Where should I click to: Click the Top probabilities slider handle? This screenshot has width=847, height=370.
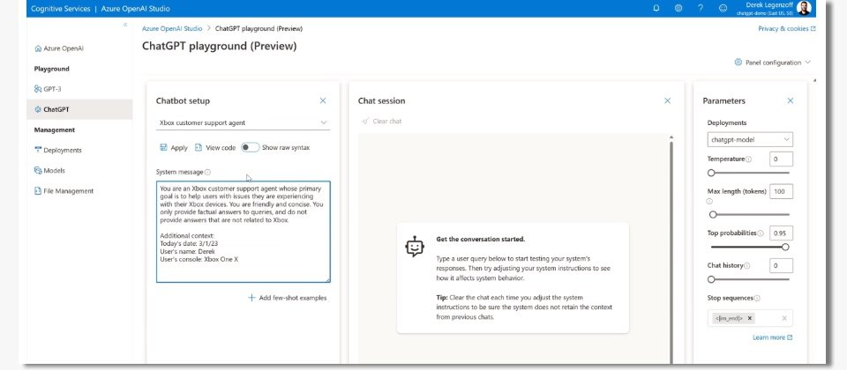(x=785, y=247)
